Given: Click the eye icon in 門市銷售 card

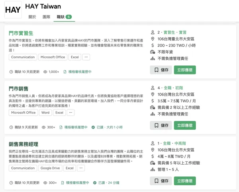Looking at the screenshot, I should (x=43, y=127).
